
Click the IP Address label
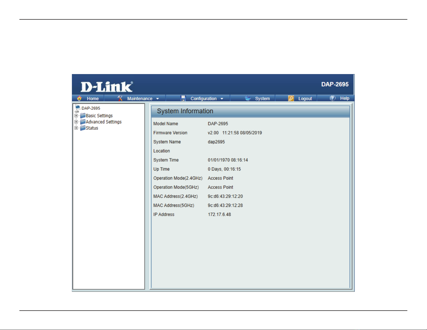[x=164, y=214]
